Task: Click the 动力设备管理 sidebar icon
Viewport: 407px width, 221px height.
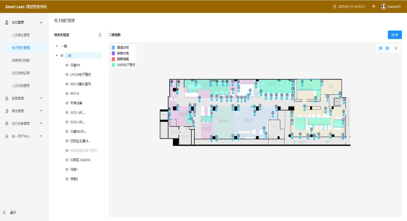Action: pos(7,123)
